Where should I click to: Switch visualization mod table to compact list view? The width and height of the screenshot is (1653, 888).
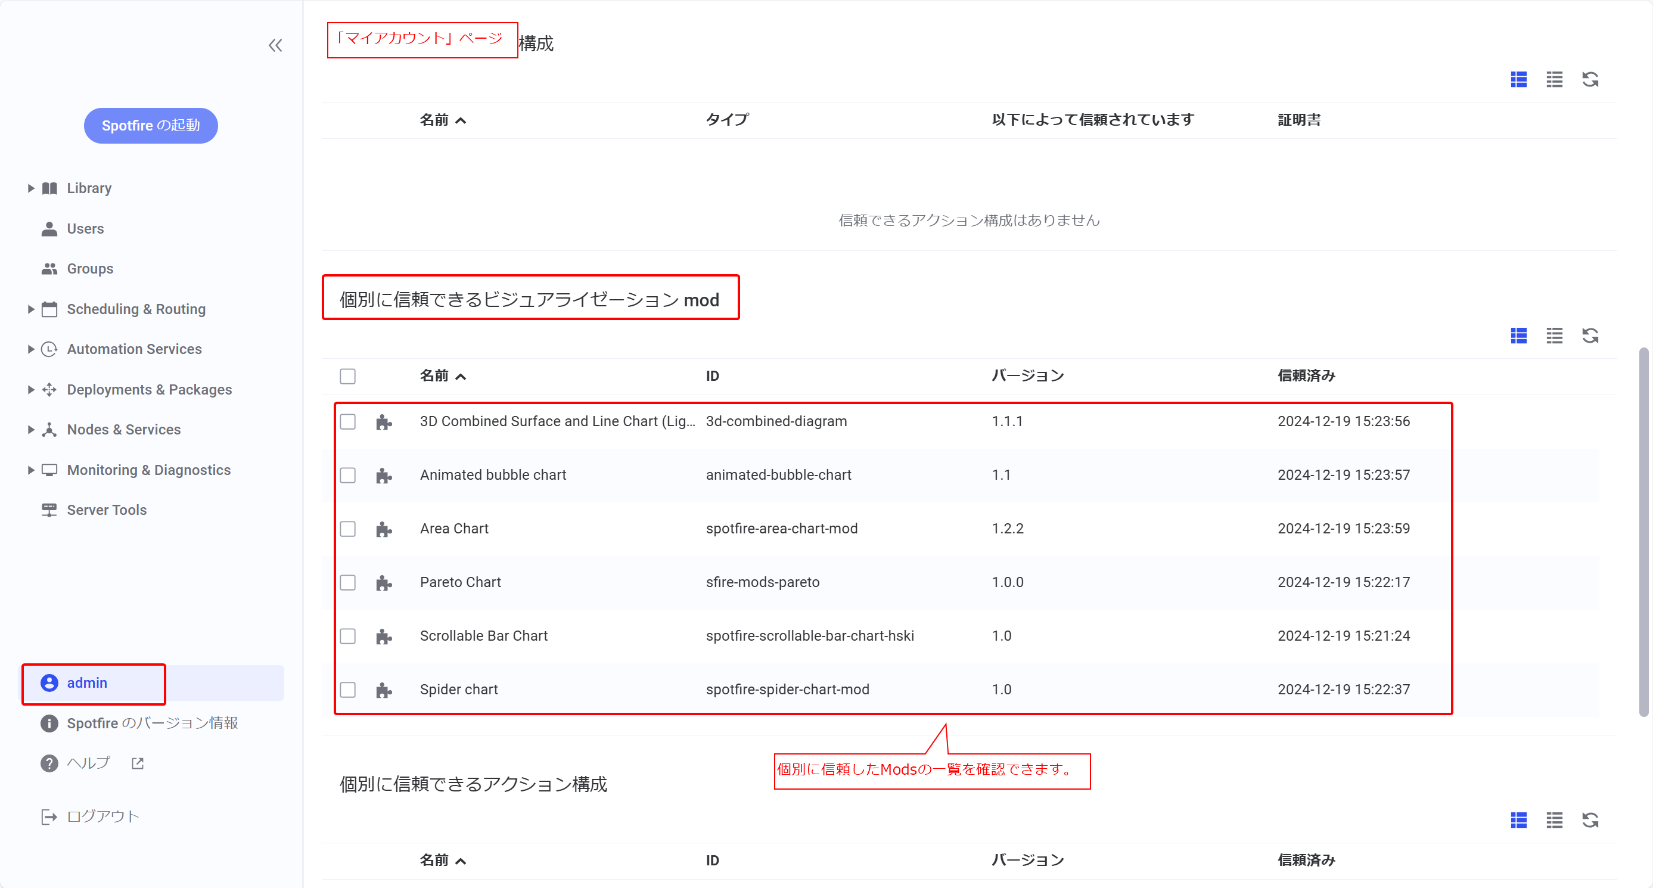click(1554, 336)
